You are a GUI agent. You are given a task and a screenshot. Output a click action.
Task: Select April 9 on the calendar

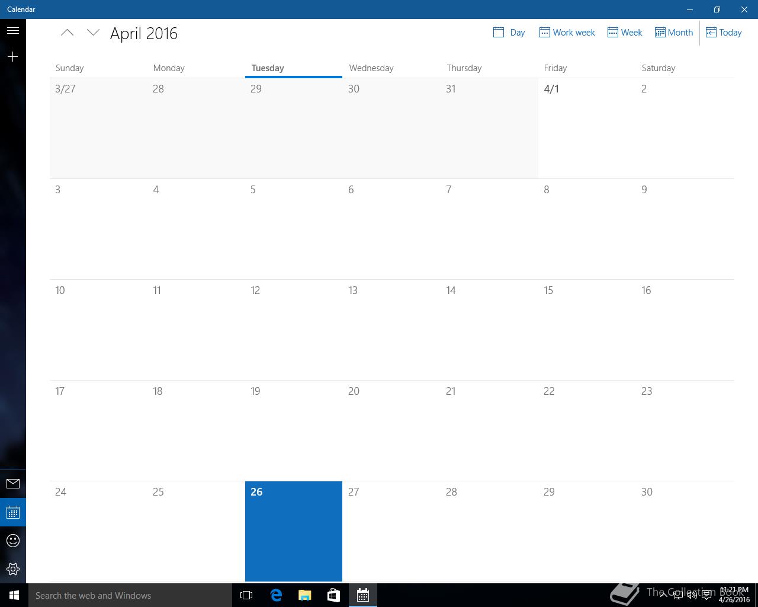[x=685, y=229]
